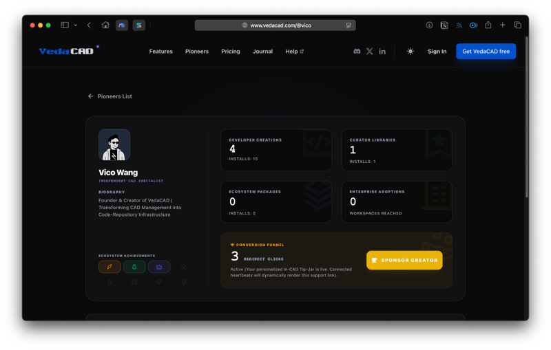Open the Pioneers nav item
The image size is (551, 350).
197,51
